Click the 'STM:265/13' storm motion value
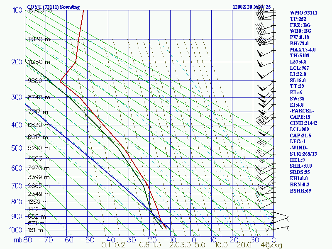This screenshot has height=249, width=332. 303,154
